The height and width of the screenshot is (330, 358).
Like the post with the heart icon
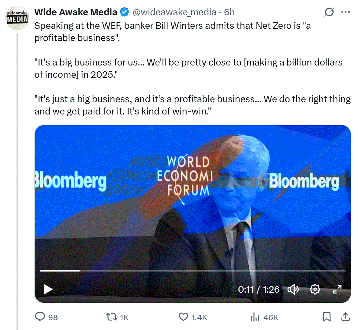(183, 317)
